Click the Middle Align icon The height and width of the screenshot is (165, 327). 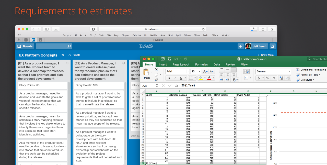coord(228,70)
